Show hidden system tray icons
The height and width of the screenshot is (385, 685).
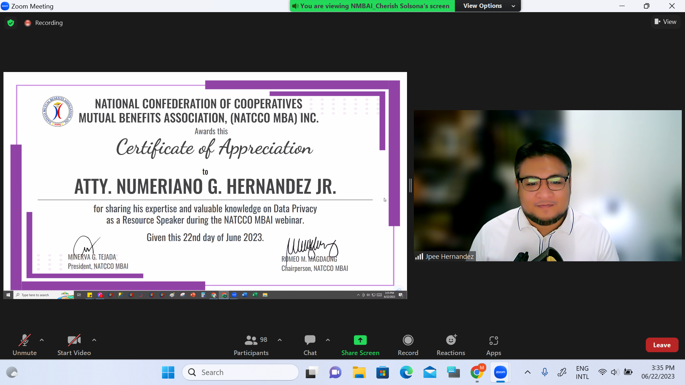tap(528, 373)
